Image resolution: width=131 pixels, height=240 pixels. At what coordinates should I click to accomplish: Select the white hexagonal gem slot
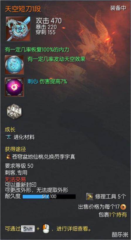click(x=14, y=111)
